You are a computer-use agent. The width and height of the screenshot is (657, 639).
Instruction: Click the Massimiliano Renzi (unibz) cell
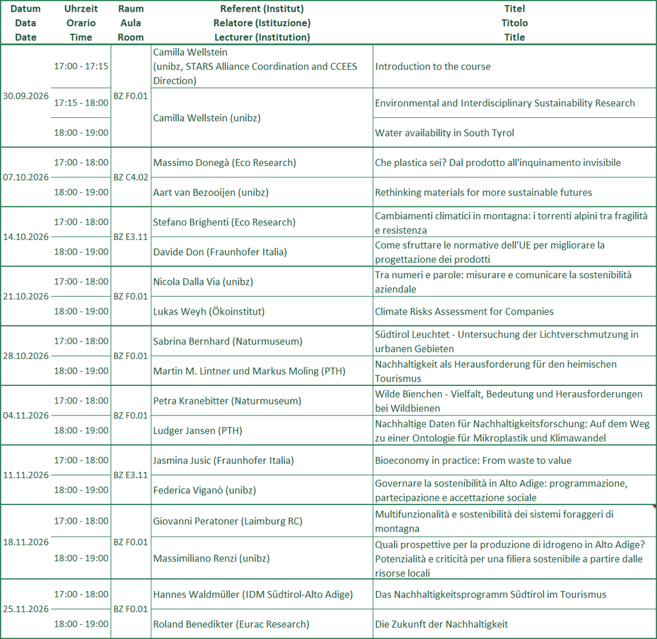(262, 558)
